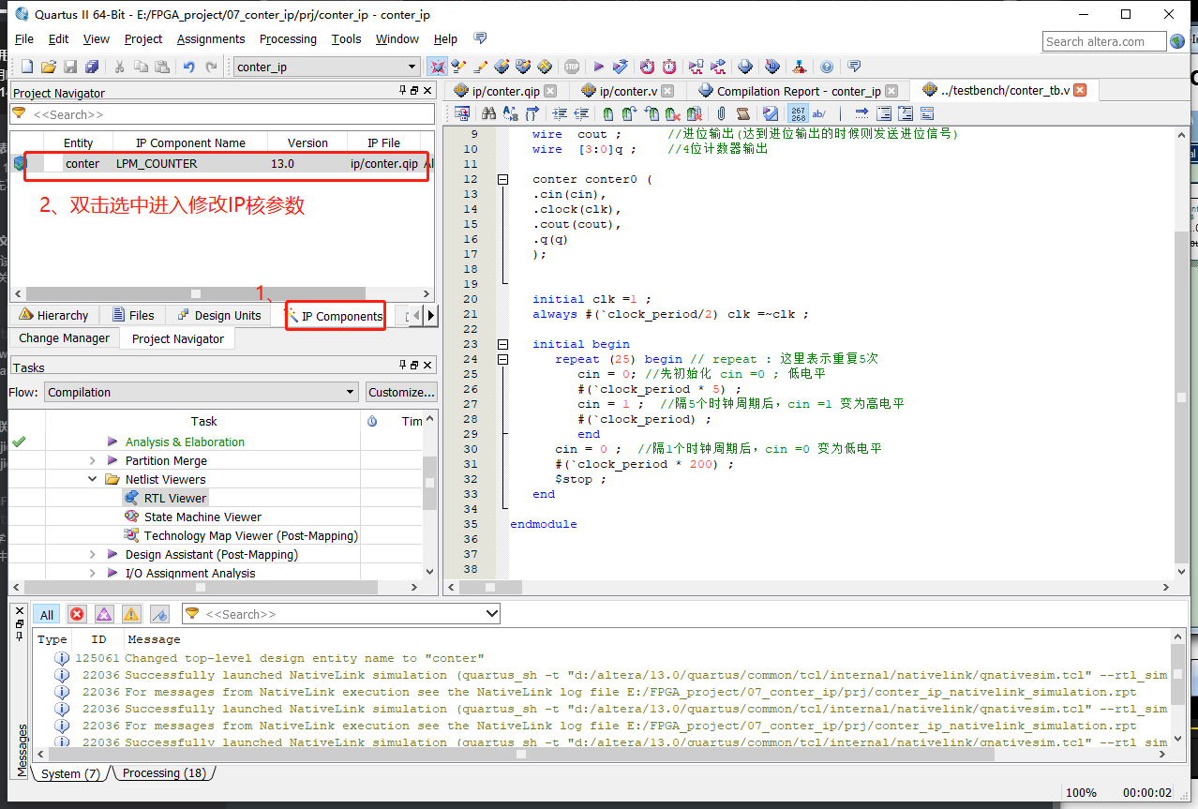Filter messages with the errors toggle button

coord(76,614)
